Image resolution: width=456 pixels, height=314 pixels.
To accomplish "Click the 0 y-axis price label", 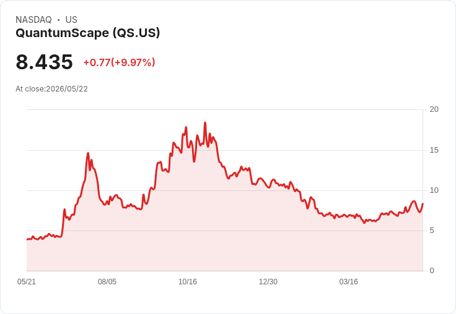I will [432, 271].
